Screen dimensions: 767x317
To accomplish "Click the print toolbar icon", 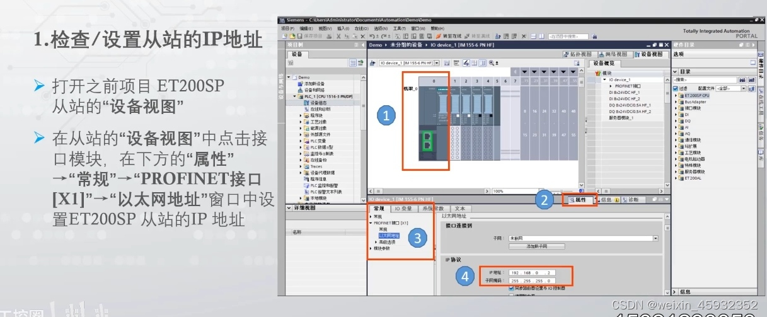I will [x=328, y=37].
